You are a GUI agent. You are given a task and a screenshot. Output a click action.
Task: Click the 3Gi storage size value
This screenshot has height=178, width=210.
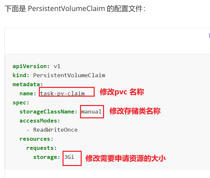click(69, 157)
